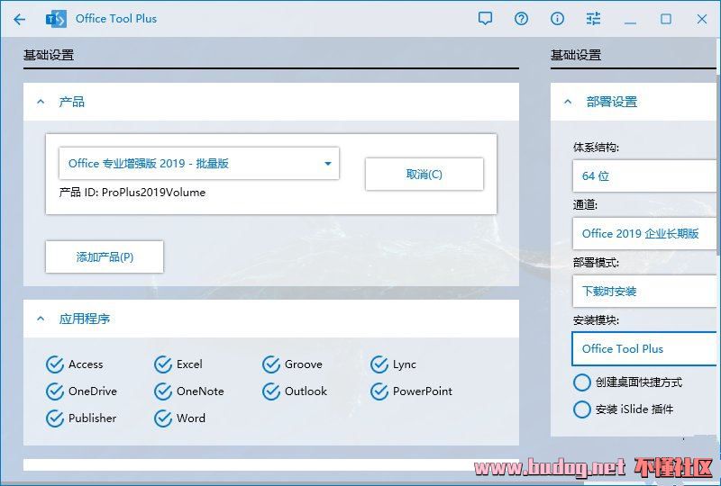Uncheck the Lync application

pos(394,364)
